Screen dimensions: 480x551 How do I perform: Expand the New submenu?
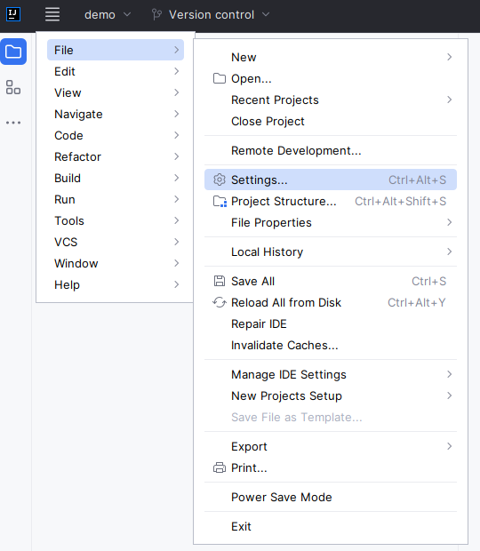tap(331, 57)
